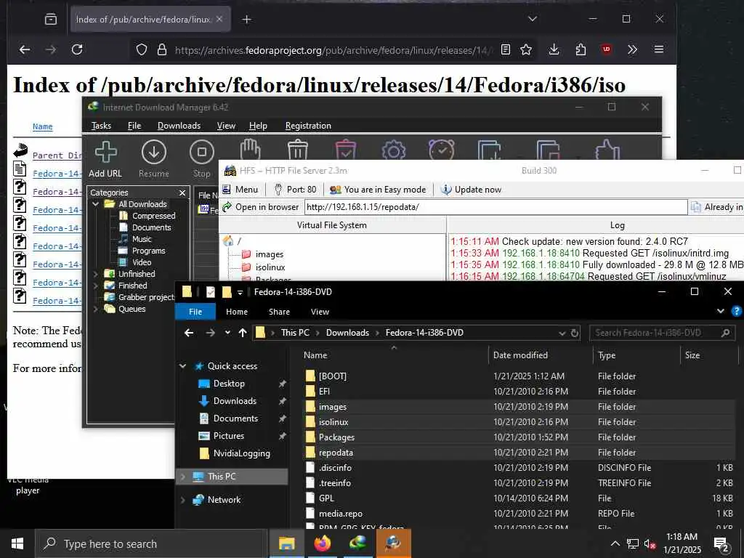The height and width of the screenshot is (558, 744).
Task: Open the Firefox extensions puzzle icon
Action: pyautogui.click(x=581, y=49)
